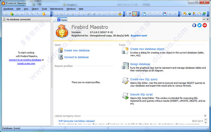Click the Firebird Maestro flame logo
This screenshot has width=211, height=132.
click(x=62, y=31)
